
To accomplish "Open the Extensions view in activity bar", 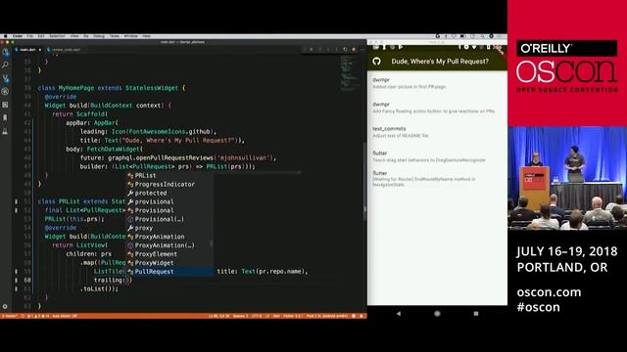I will pyautogui.click(x=5, y=105).
